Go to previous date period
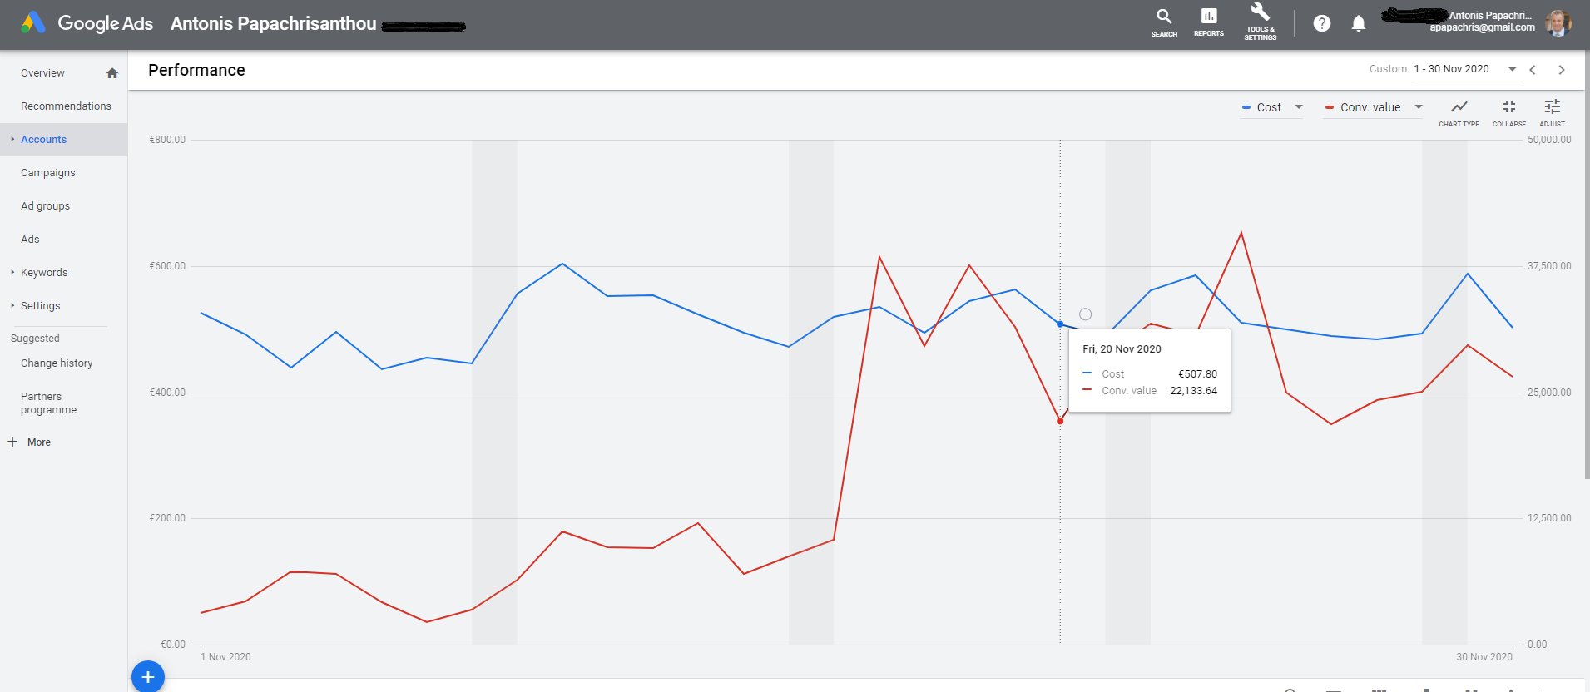This screenshot has width=1590, height=692. point(1533,70)
